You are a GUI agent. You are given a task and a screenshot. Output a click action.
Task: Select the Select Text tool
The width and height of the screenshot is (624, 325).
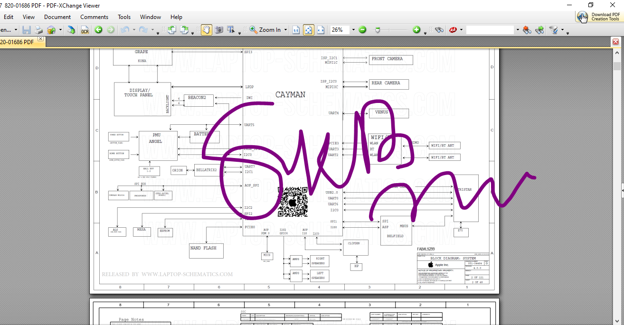tap(231, 30)
